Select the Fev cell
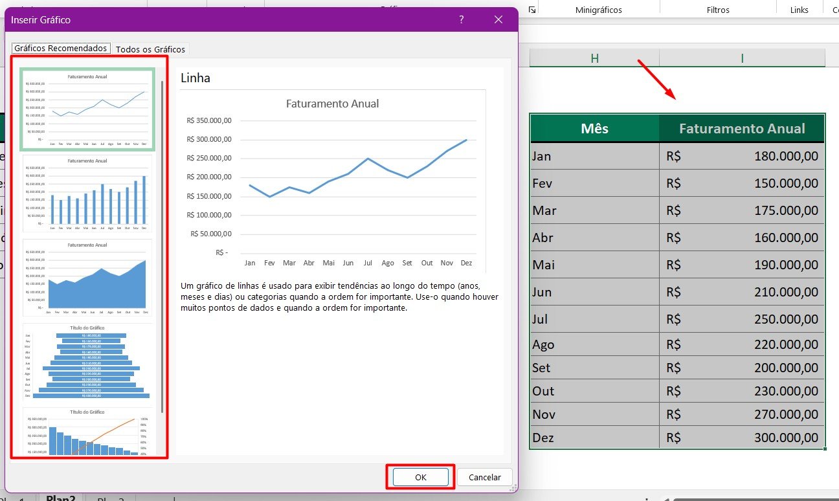Screen dimensions: 839x501 pos(594,183)
